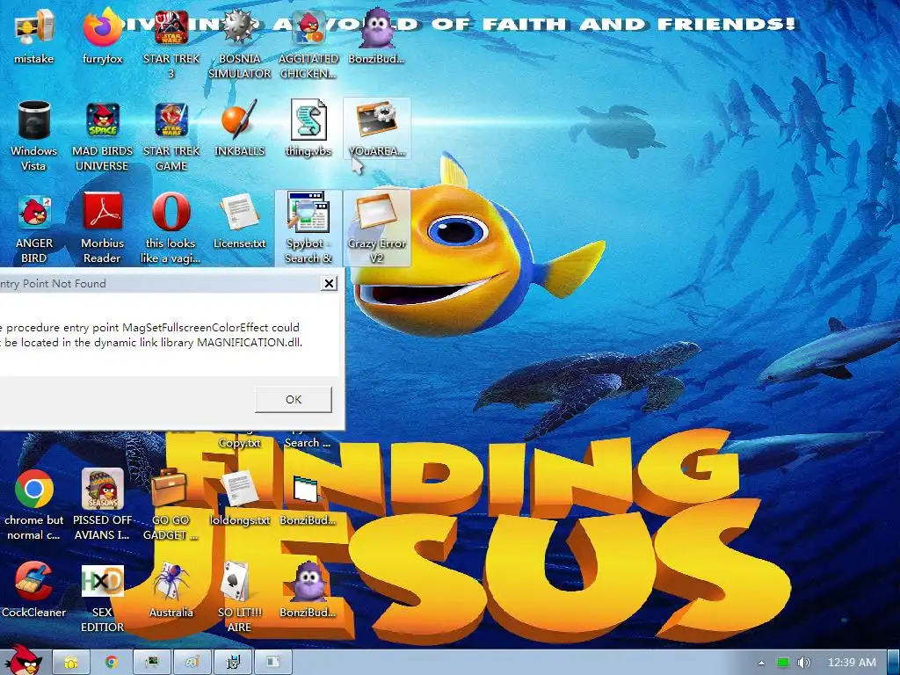The width and height of the screenshot is (900, 675).
Task: Click the 'Copy.txt' label under the dialog
Action: pos(239,443)
